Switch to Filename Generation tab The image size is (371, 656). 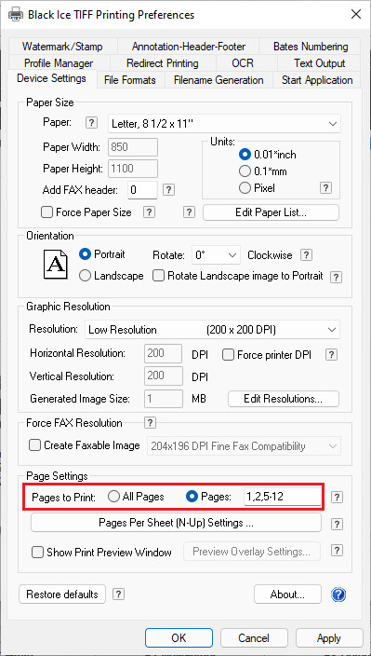(x=219, y=80)
